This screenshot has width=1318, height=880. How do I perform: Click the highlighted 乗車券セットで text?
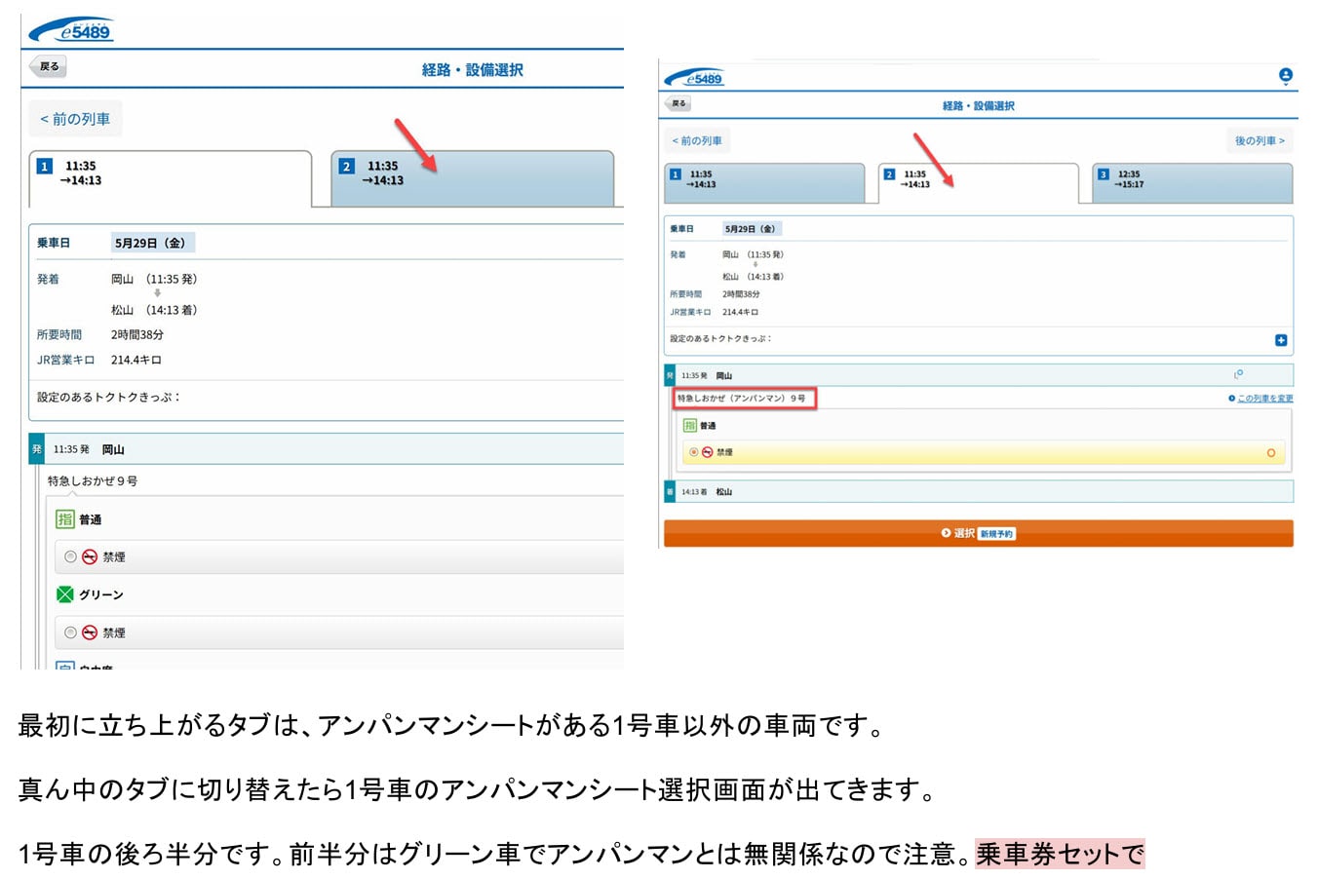tap(1060, 854)
